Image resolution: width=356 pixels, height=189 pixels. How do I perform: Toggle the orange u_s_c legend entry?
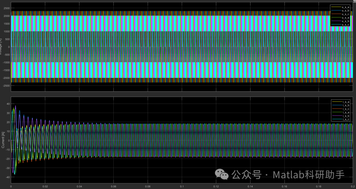click(x=340, y=14)
